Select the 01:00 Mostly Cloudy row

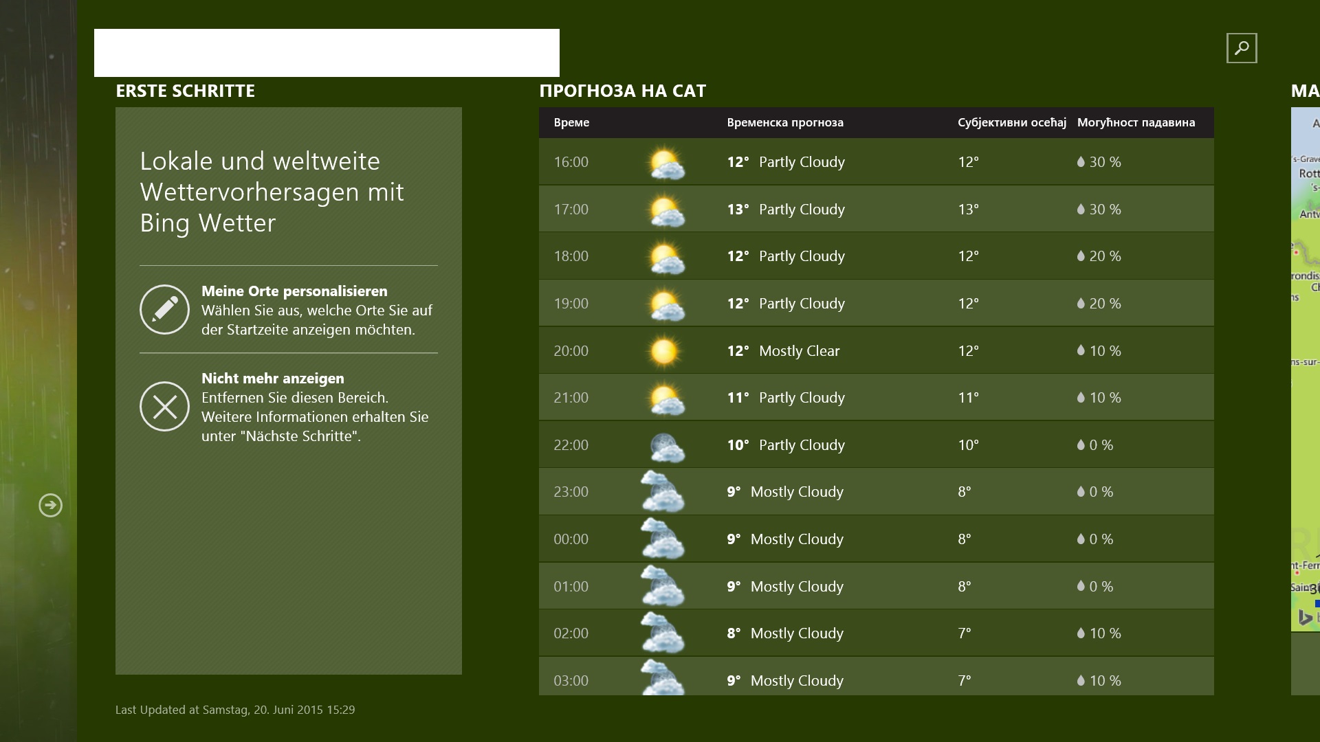point(876,586)
